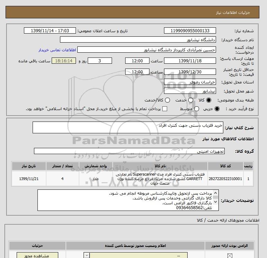Select the کالا radio button
Viewport: 267px width, 258px height.
(209, 100)
